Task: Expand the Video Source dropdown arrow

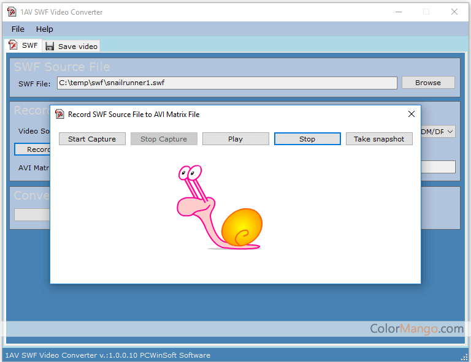Action: coord(450,132)
